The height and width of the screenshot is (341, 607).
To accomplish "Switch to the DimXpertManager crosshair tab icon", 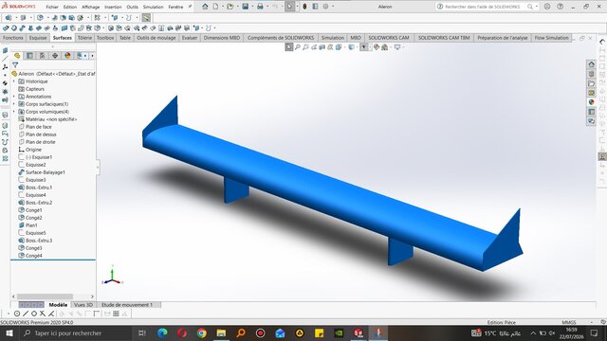I will (55, 56).
